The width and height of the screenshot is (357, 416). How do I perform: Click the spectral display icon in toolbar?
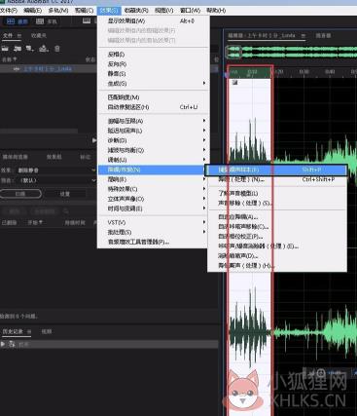pos(87,21)
